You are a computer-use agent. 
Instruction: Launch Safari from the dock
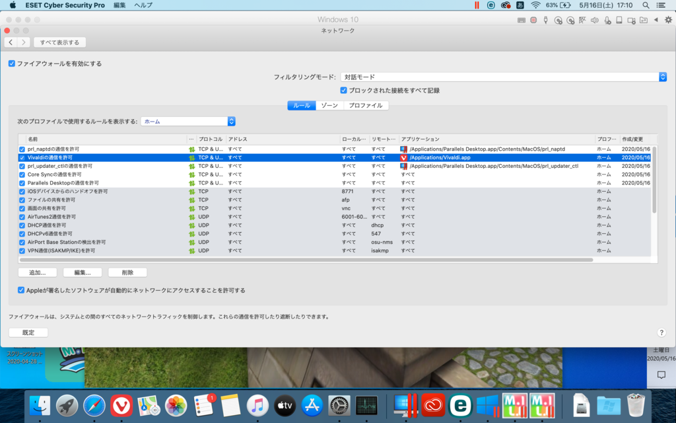[94, 404]
